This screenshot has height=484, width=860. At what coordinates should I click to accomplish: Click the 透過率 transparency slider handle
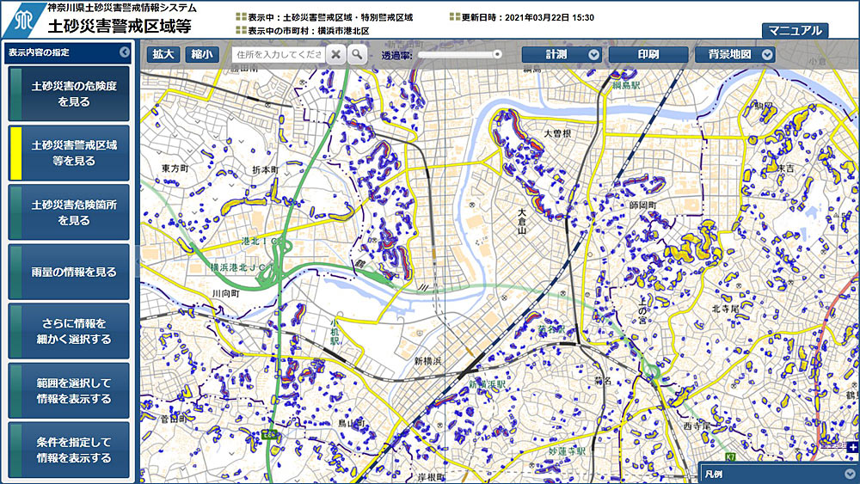tap(497, 55)
